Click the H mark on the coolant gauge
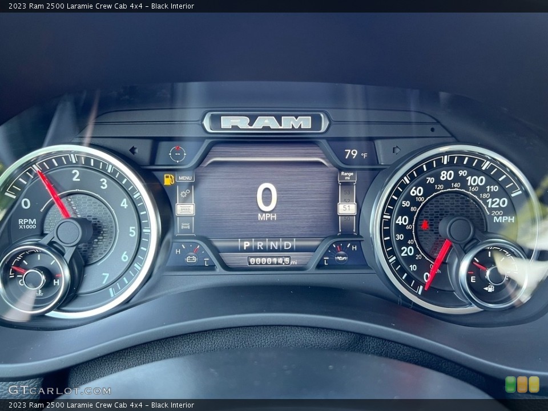This screenshot has height=411, width=548. click(x=57, y=283)
